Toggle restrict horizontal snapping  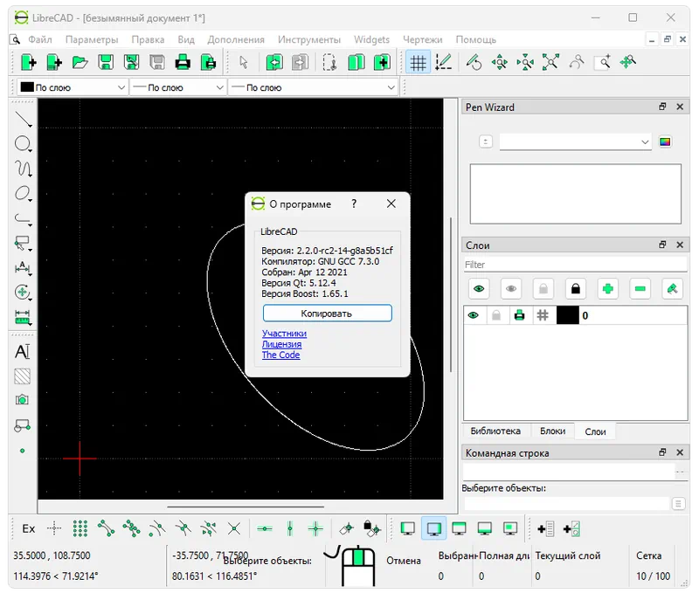pyautogui.click(x=265, y=529)
